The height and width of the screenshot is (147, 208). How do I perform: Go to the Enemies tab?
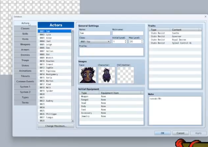pyautogui.click(x=25, y=55)
